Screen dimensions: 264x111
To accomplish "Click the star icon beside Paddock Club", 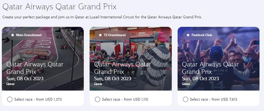I will click(188, 35).
